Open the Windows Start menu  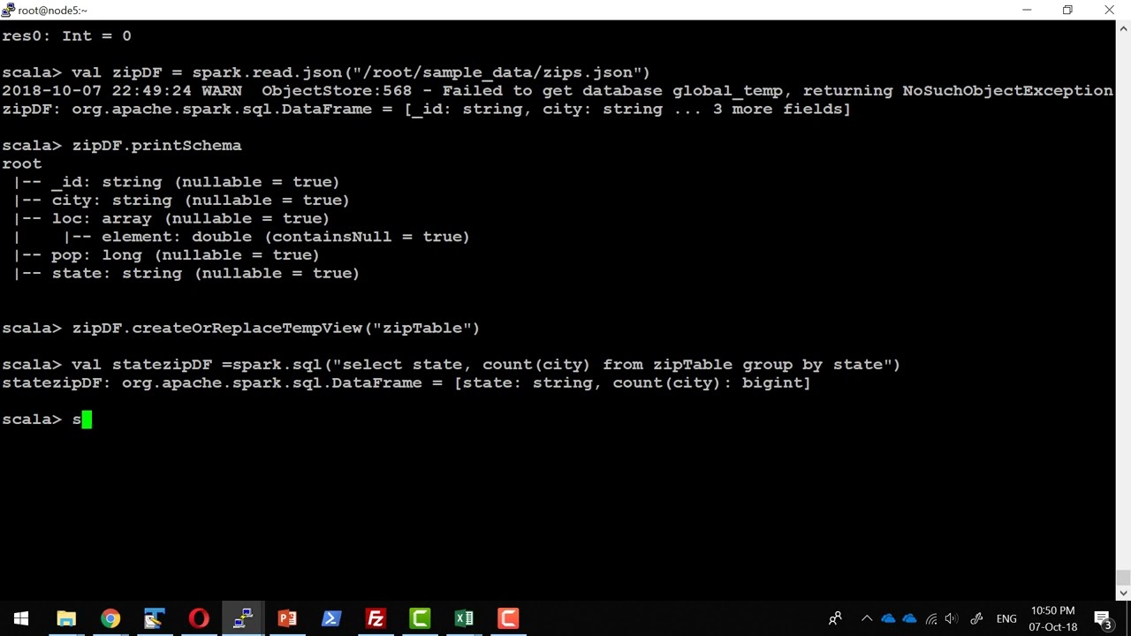point(21,618)
